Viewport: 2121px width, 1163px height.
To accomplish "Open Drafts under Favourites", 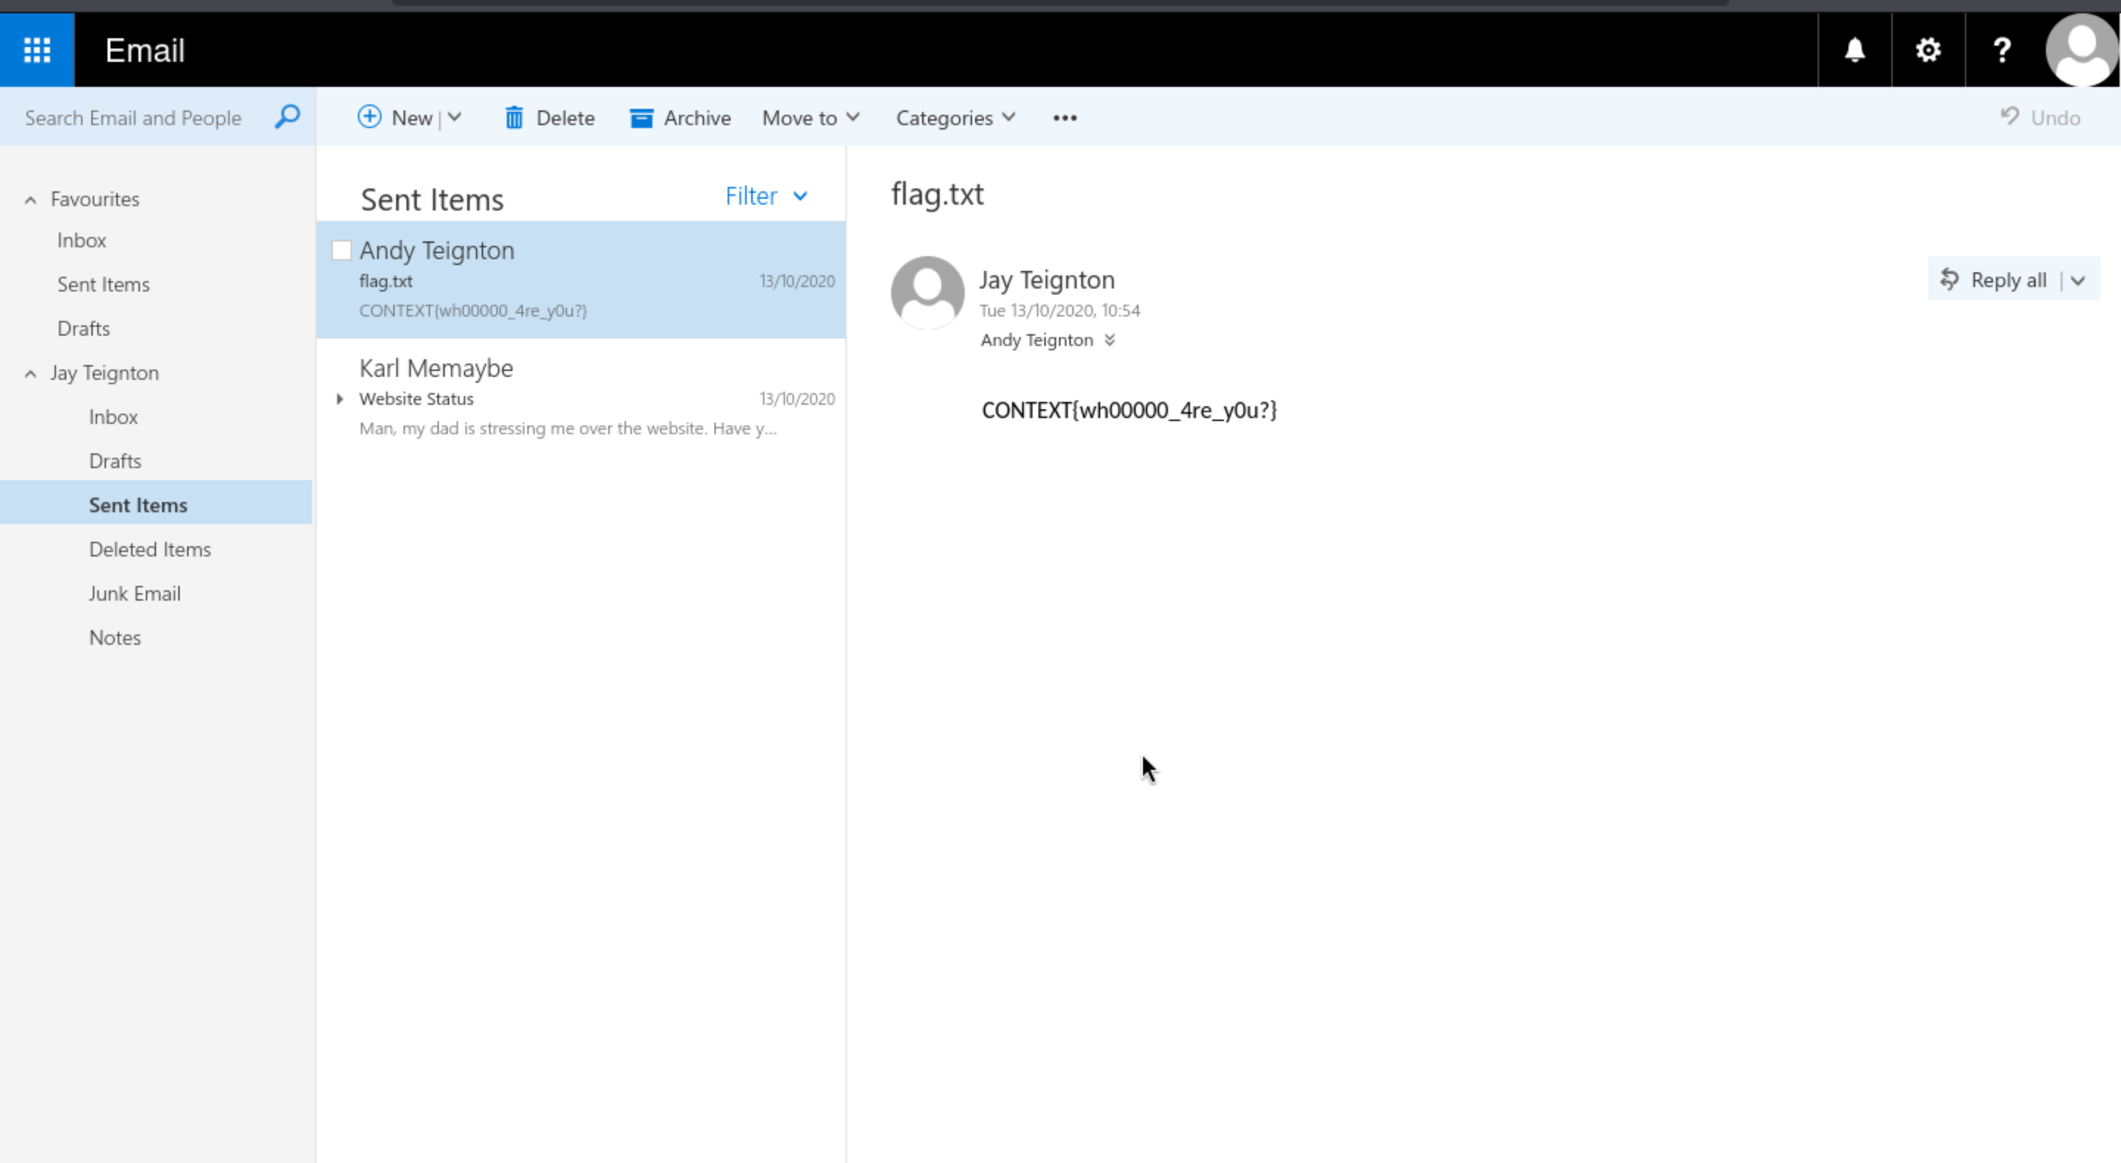I will pyautogui.click(x=83, y=328).
